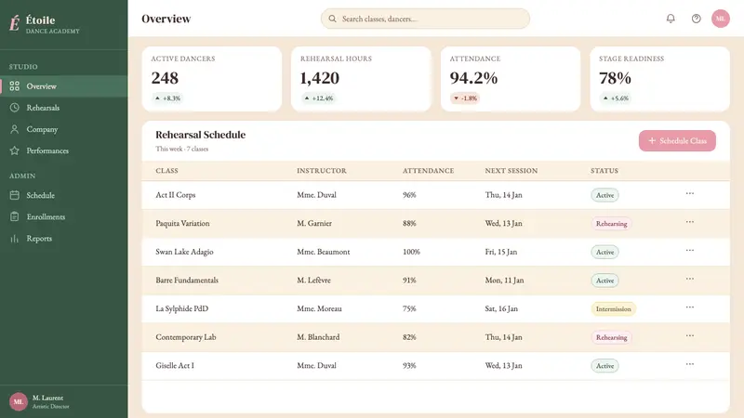The width and height of the screenshot is (744, 418).
Task: Open notifications bell icon
Action: click(x=671, y=19)
